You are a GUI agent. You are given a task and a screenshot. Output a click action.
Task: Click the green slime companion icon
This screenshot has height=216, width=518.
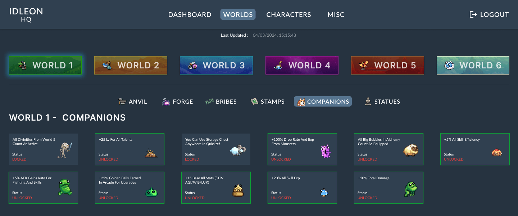click(151, 193)
